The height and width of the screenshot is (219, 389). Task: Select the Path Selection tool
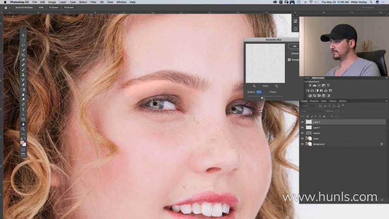coord(23,114)
